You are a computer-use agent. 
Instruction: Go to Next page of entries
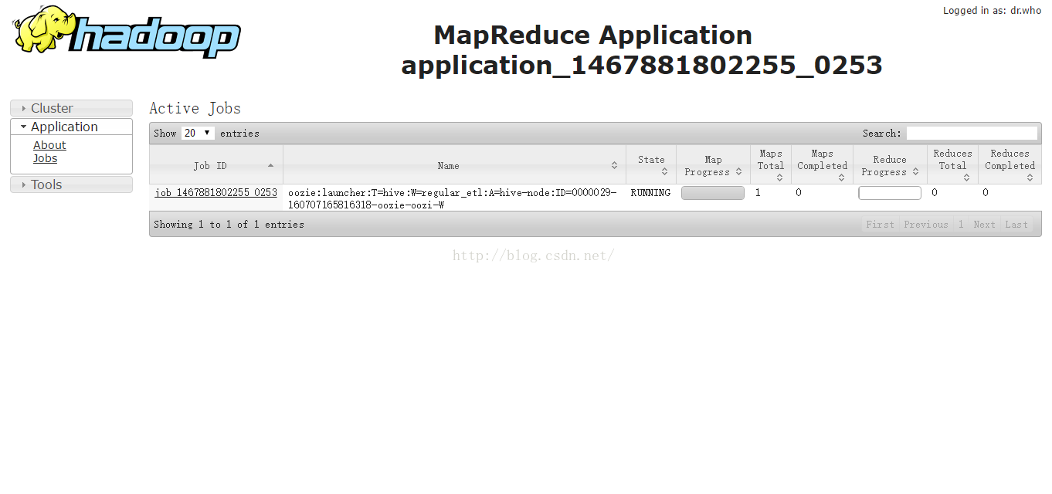pos(984,225)
